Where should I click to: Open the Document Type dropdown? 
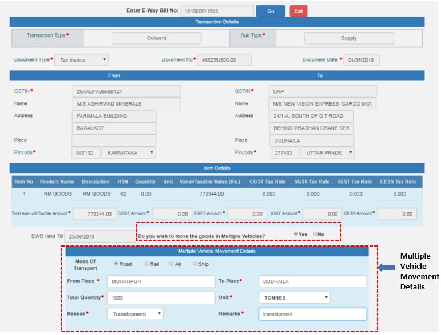82,60
